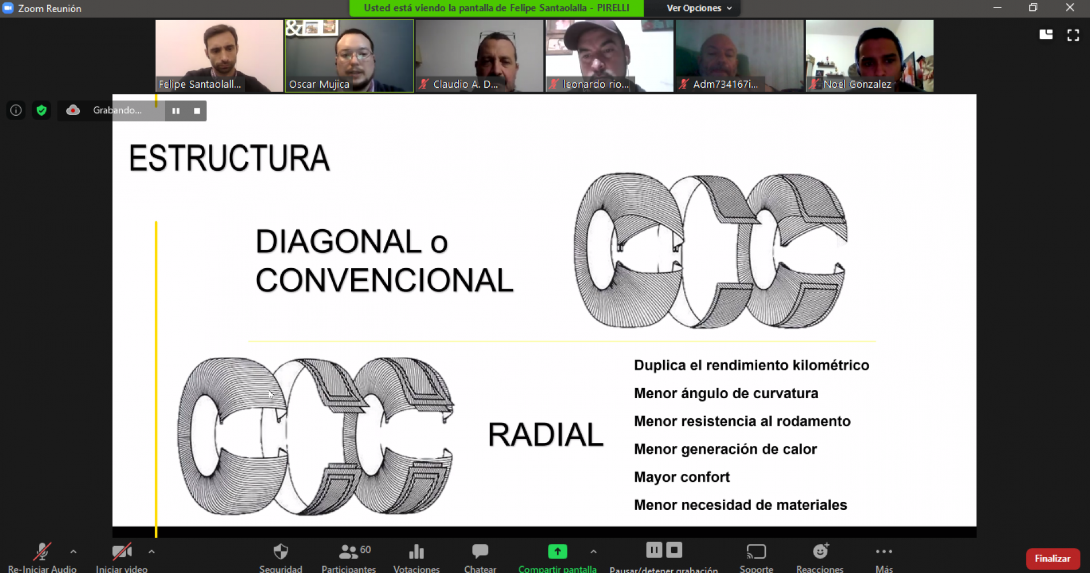Expand screen sharing options chevron
This screenshot has height=573, width=1090.
(x=594, y=552)
